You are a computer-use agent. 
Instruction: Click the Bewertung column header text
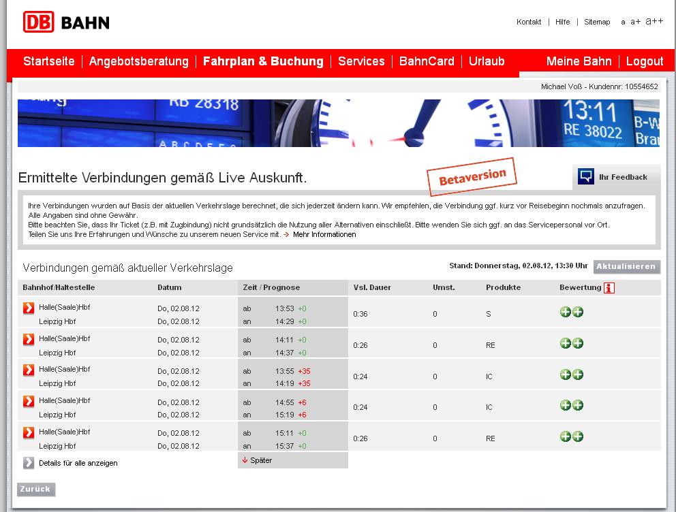(x=581, y=287)
